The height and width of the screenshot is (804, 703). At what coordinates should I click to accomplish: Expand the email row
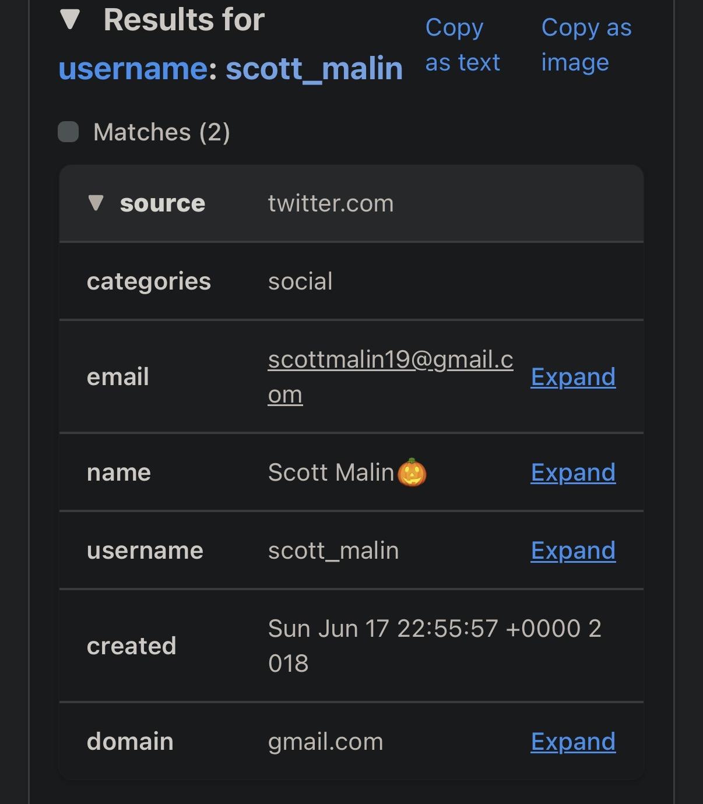[572, 377]
